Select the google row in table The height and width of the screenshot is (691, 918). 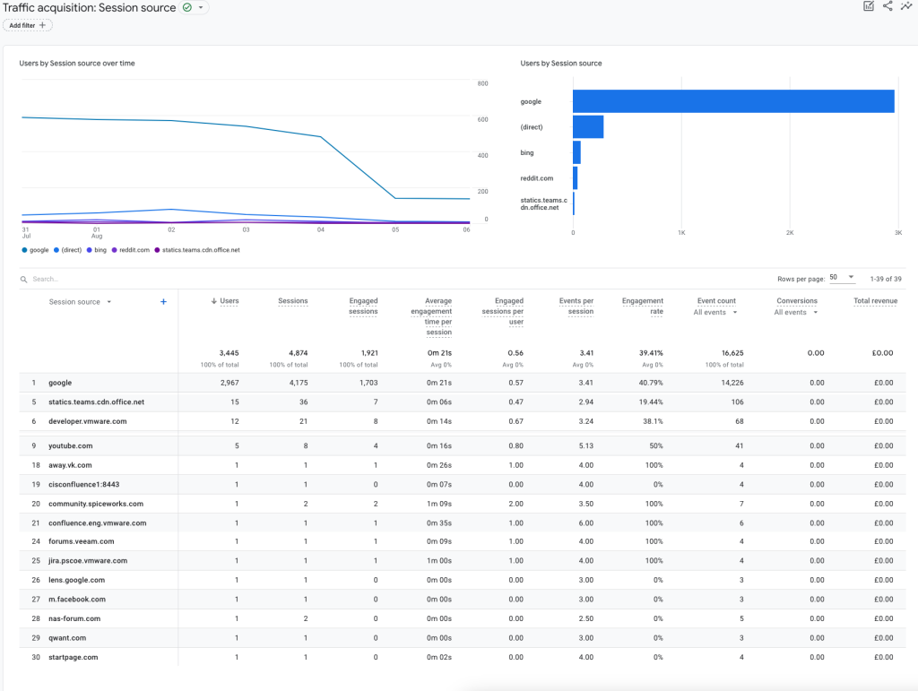coord(463,383)
